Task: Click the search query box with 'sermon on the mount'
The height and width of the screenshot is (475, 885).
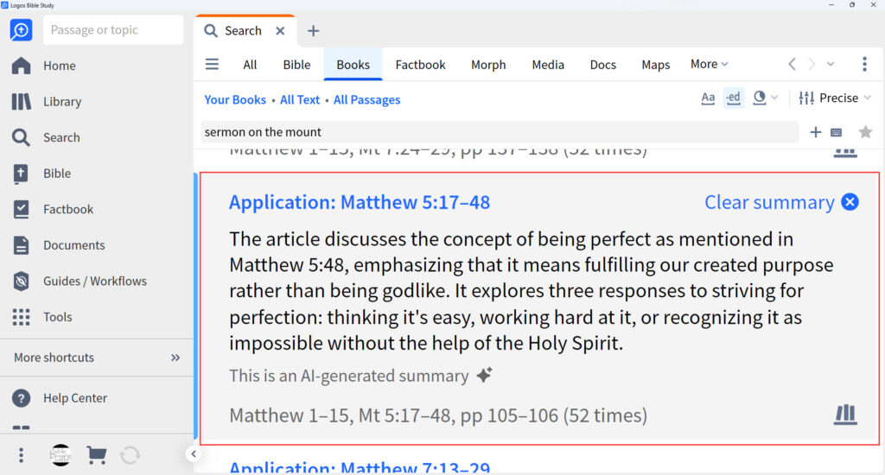Action: coord(500,132)
